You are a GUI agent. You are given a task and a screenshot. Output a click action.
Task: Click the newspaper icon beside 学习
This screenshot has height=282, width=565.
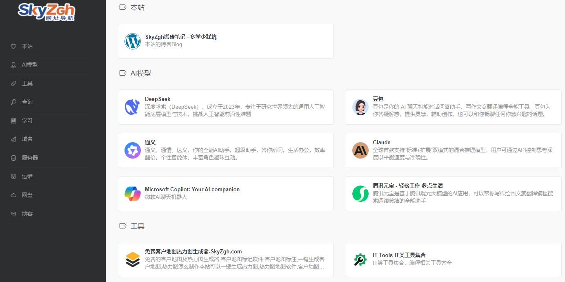tap(13, 121)
